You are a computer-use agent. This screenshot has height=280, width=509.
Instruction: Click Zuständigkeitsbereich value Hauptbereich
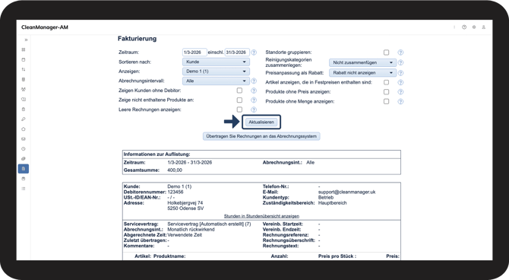[333, 203]
